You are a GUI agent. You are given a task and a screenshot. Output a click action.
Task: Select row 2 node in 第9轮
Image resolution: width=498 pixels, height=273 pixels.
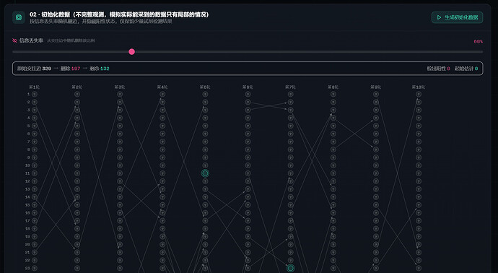click(376, 102)
